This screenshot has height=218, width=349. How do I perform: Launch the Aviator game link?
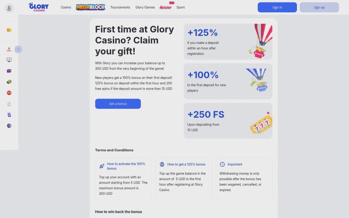(x=166, y=7)
